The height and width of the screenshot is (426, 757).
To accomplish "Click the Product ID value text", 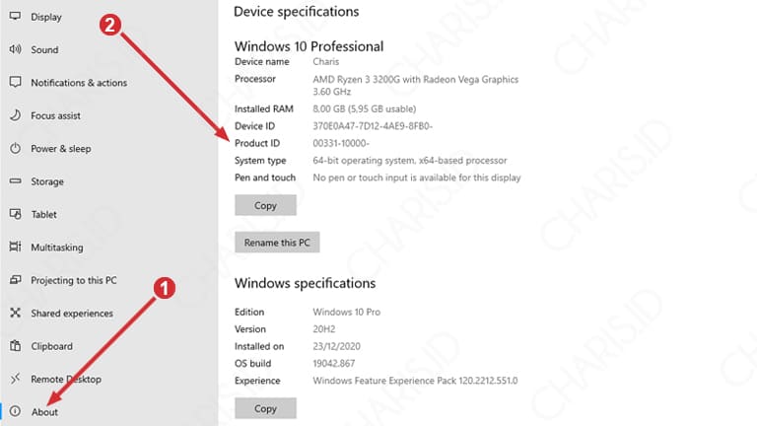I will coord(341,143).
